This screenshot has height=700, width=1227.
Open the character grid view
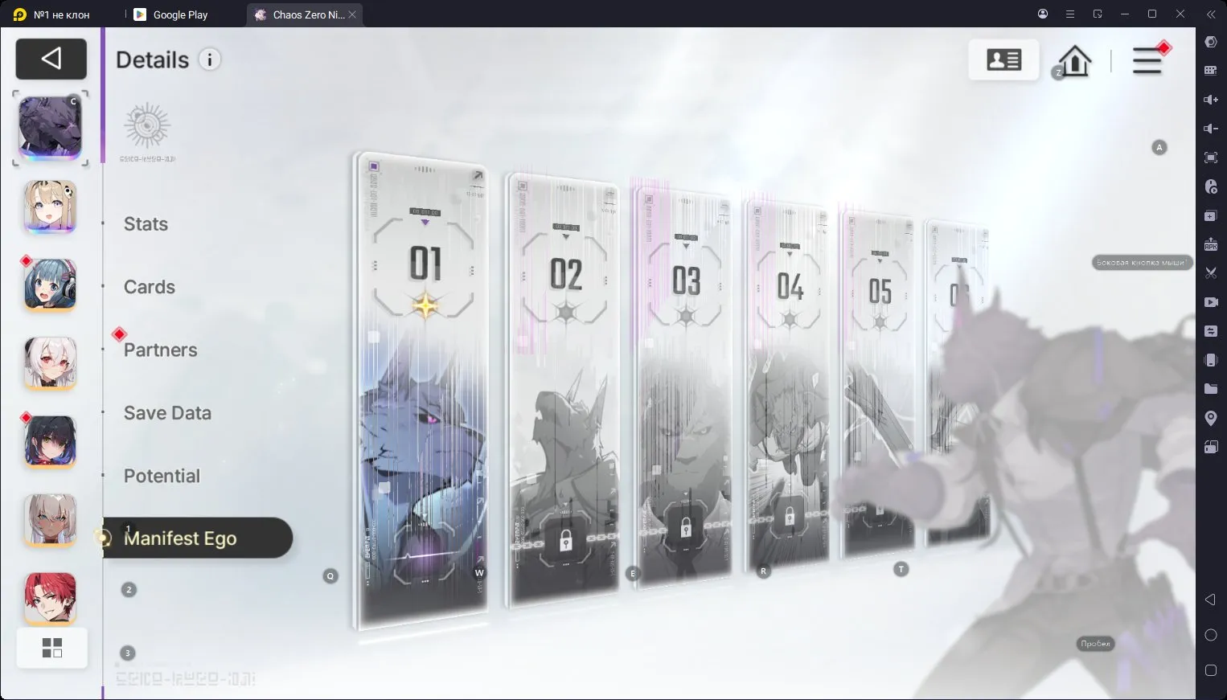51,648
